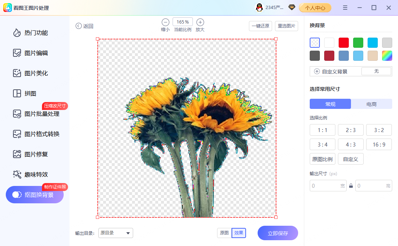
Task: Switch preview to 原图
Action: pos(224,233)
